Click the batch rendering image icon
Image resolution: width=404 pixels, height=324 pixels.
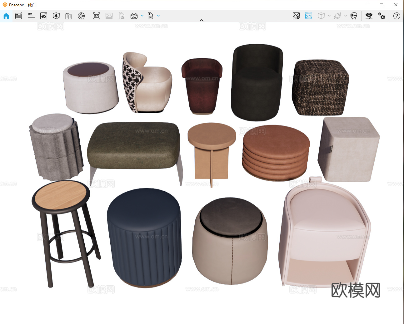coord(109,16)
